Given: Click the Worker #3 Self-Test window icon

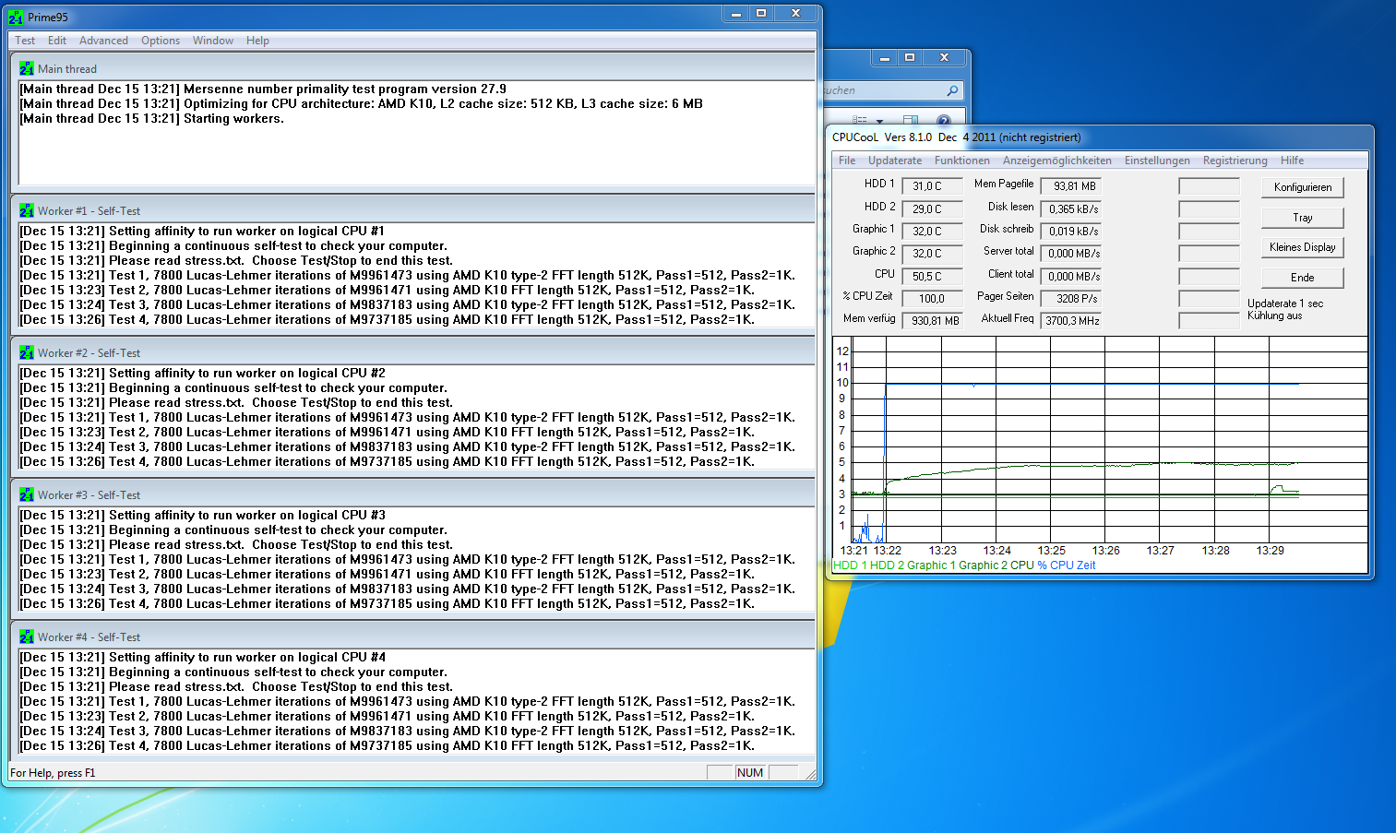Looking at the screenshot, I should pos(27,494).
